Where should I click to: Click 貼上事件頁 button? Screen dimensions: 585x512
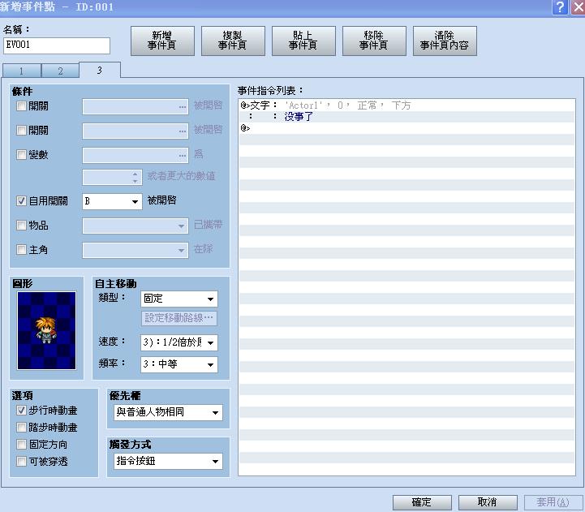(303, 41)
